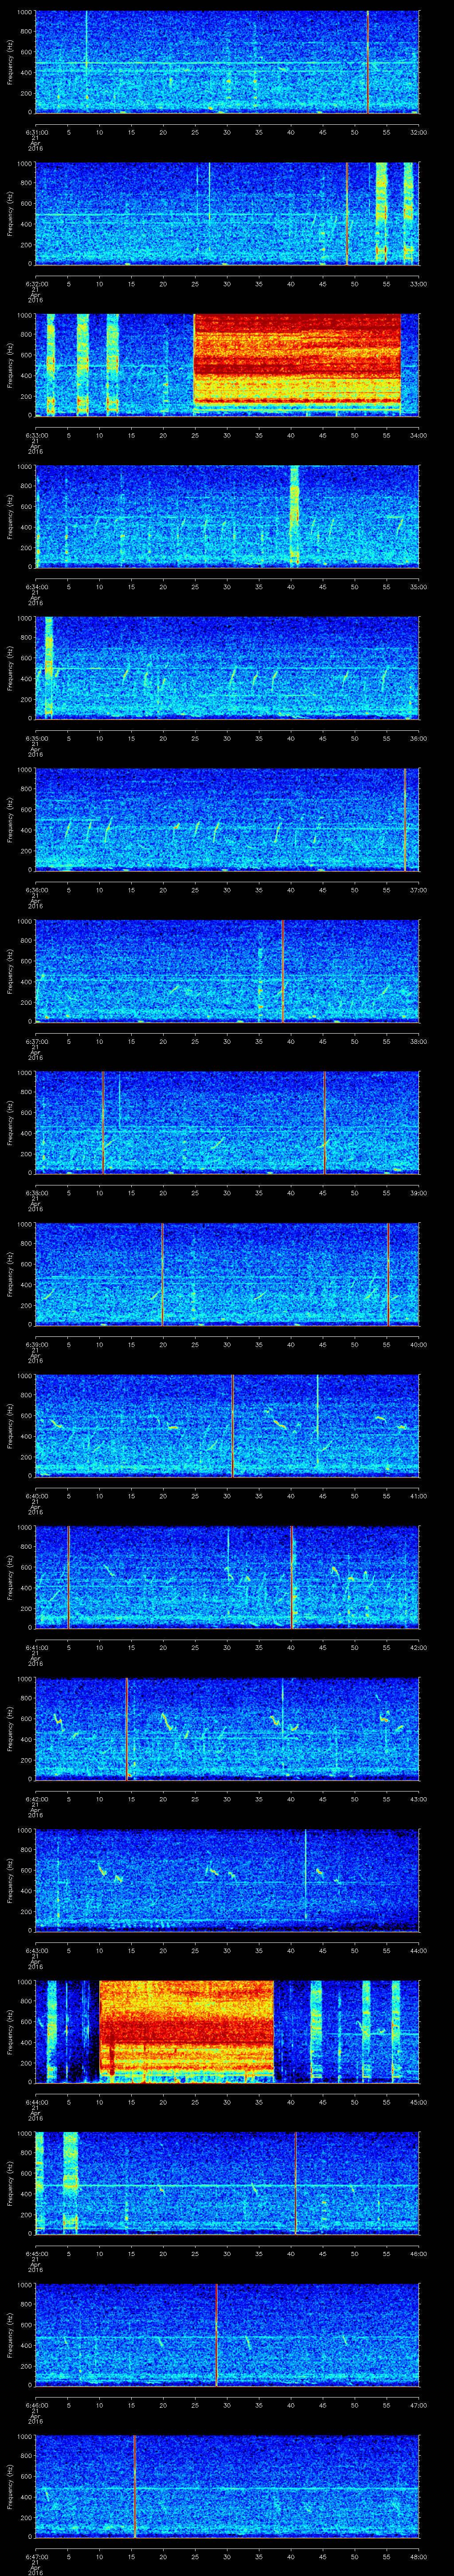The width and height of the screenshot is (454, 2576).
Task: Click the 44:00 end time label
Action: [418, 1951]
